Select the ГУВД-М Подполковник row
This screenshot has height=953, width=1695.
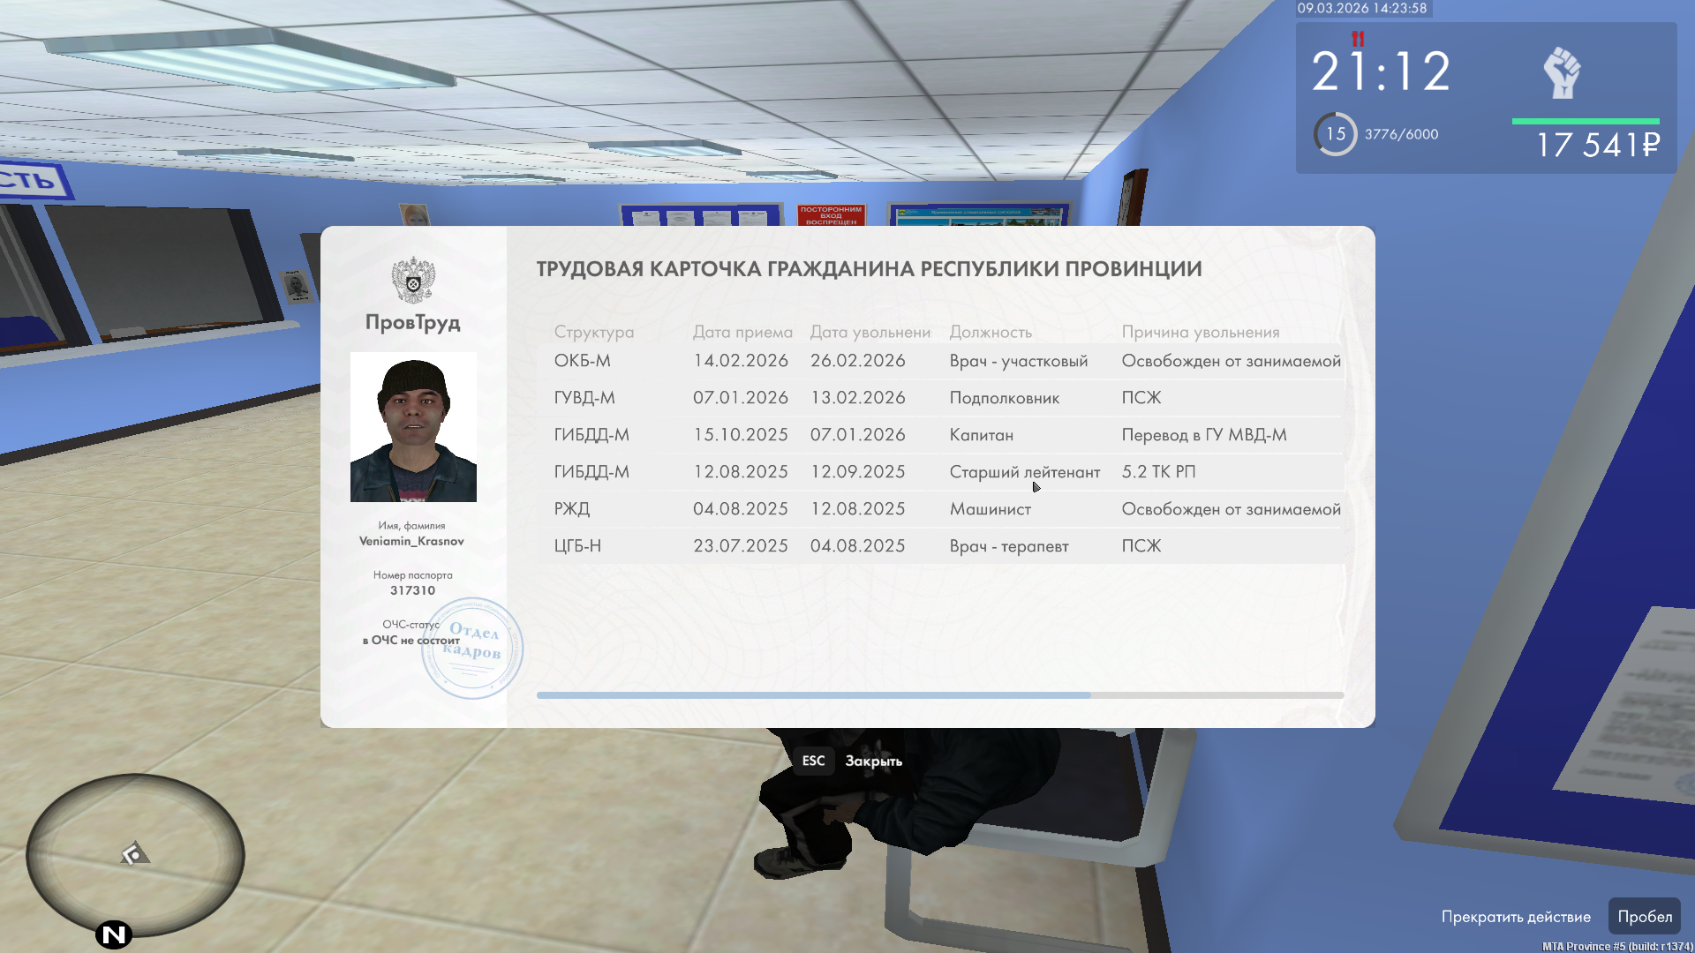pyautogui.click(x=940, y=398)
